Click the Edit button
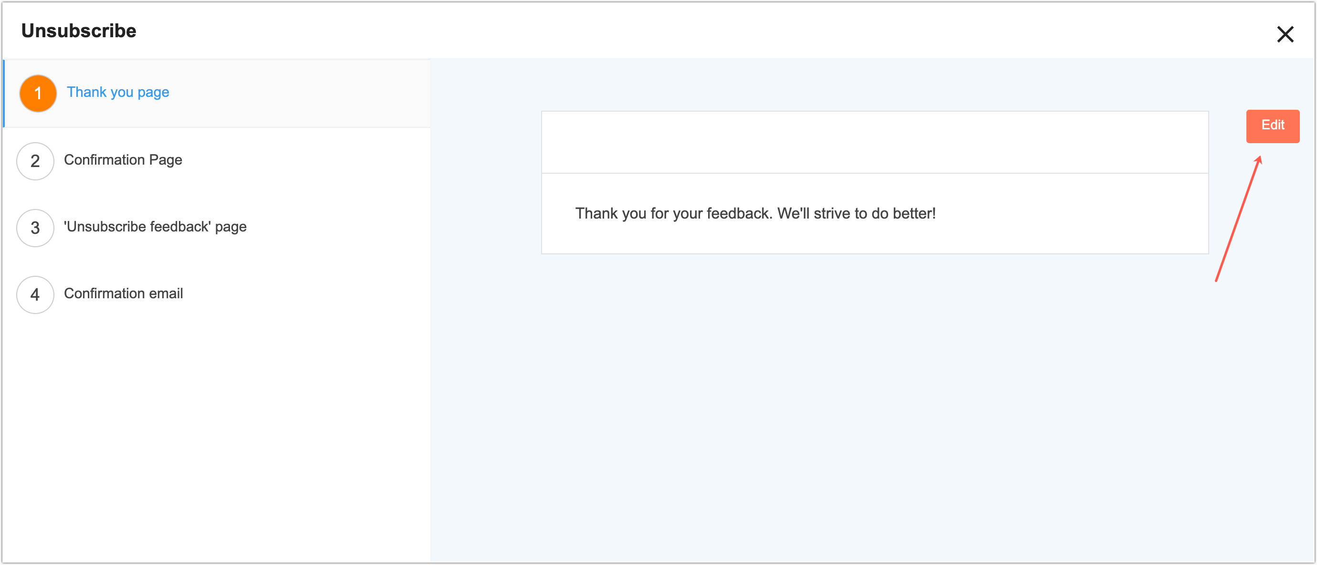Viewport: 1317px width, 565px height. pos(1273,126)
